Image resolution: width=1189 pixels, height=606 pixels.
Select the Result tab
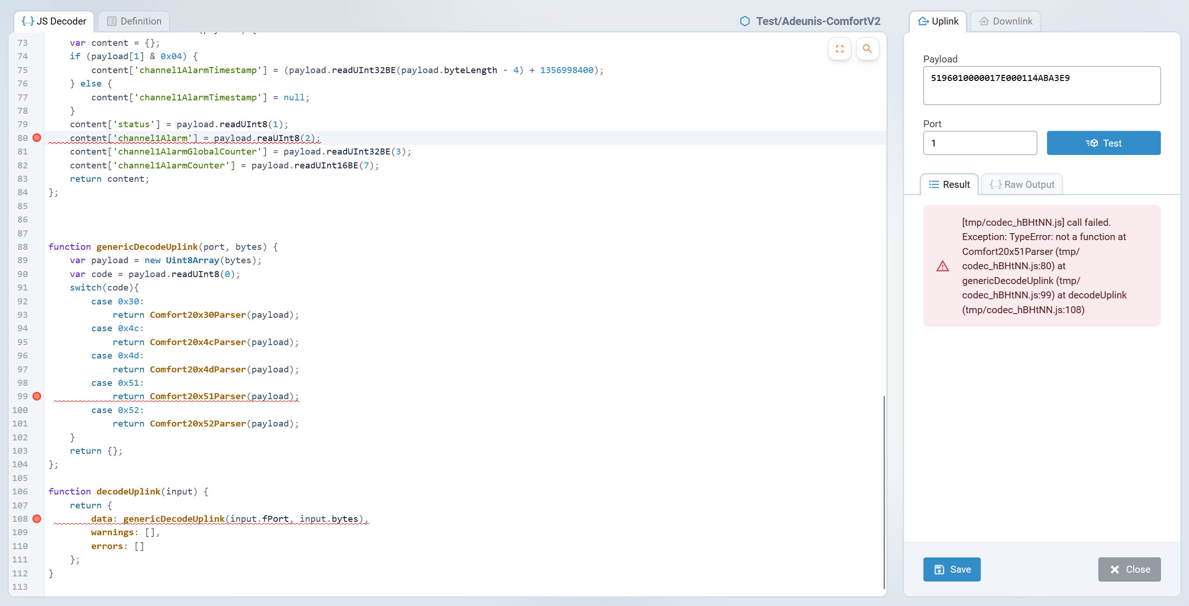(949, 185)
